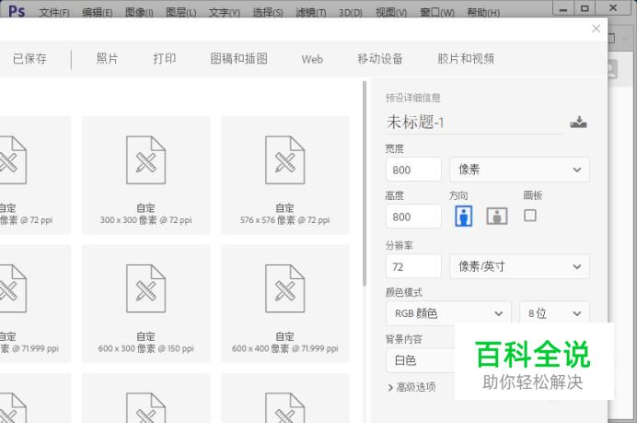Viewport: 637px width, 423px height.
Task: Open the 选择(S) menu
Action: (x=267, y=12)
